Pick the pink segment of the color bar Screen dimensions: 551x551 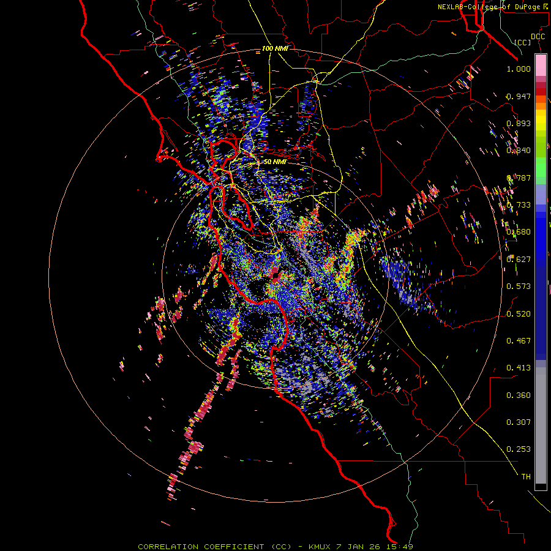(x=541, y=65)
